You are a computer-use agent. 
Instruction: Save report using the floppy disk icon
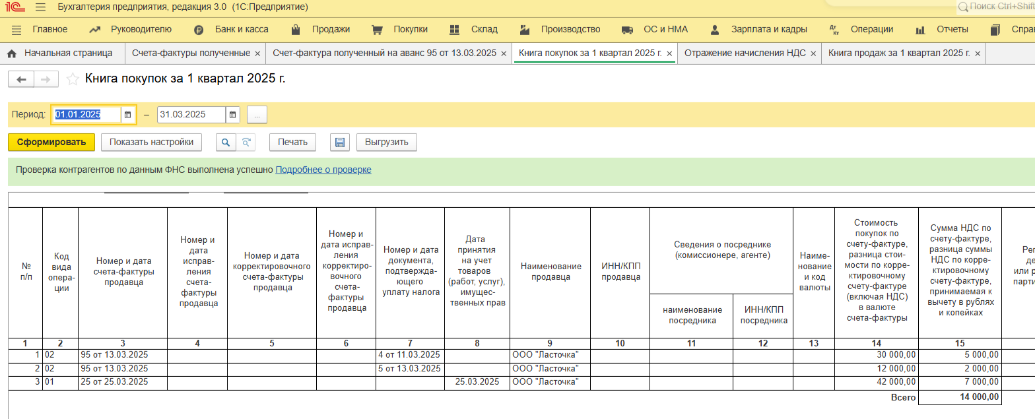tap(340, 142)
